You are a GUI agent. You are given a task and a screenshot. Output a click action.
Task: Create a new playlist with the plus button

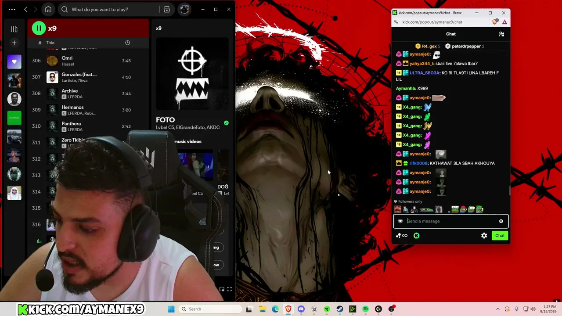14,43
